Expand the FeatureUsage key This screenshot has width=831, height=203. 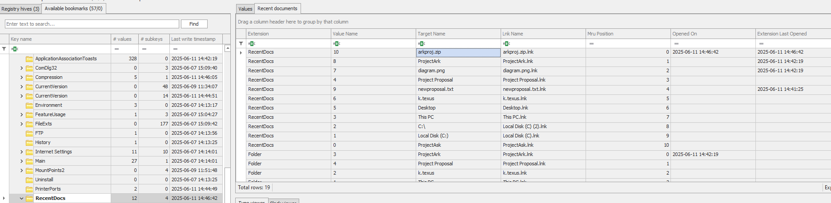coord(21,114)
